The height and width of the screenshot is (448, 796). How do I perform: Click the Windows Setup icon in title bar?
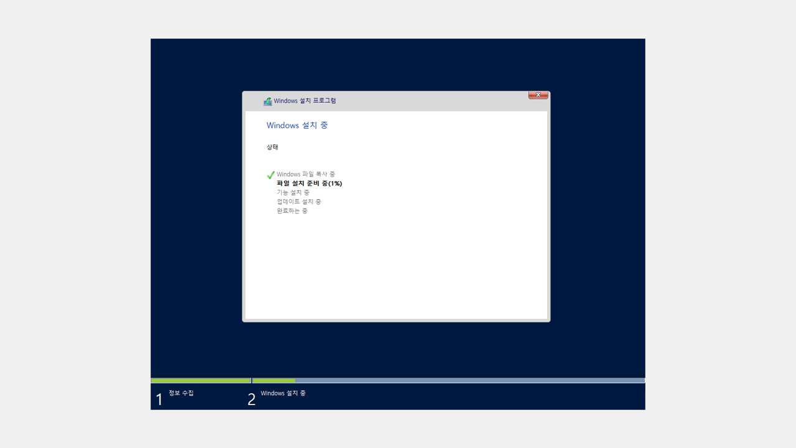coord(267,101)
